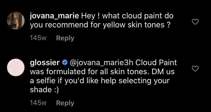Screen dimensions: 211x112
Task: Visit the glossier username link
Action: click(x=45, y=63)
